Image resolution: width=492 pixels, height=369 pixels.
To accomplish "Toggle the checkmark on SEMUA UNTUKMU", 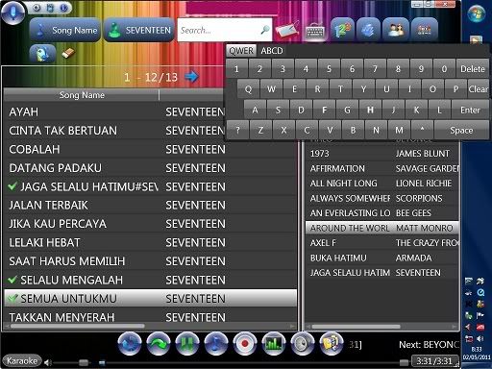I will click(x=12, y=299).
